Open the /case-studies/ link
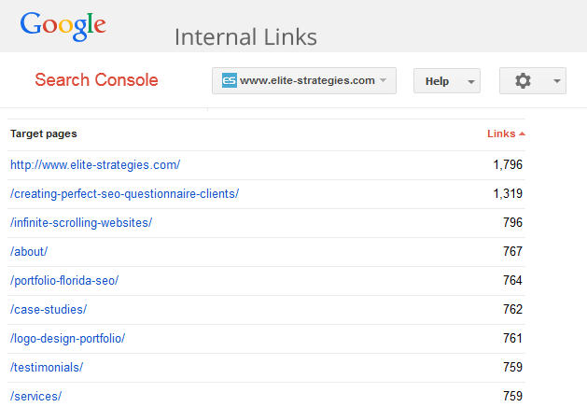The image size is (587, 407). (49, 310)
